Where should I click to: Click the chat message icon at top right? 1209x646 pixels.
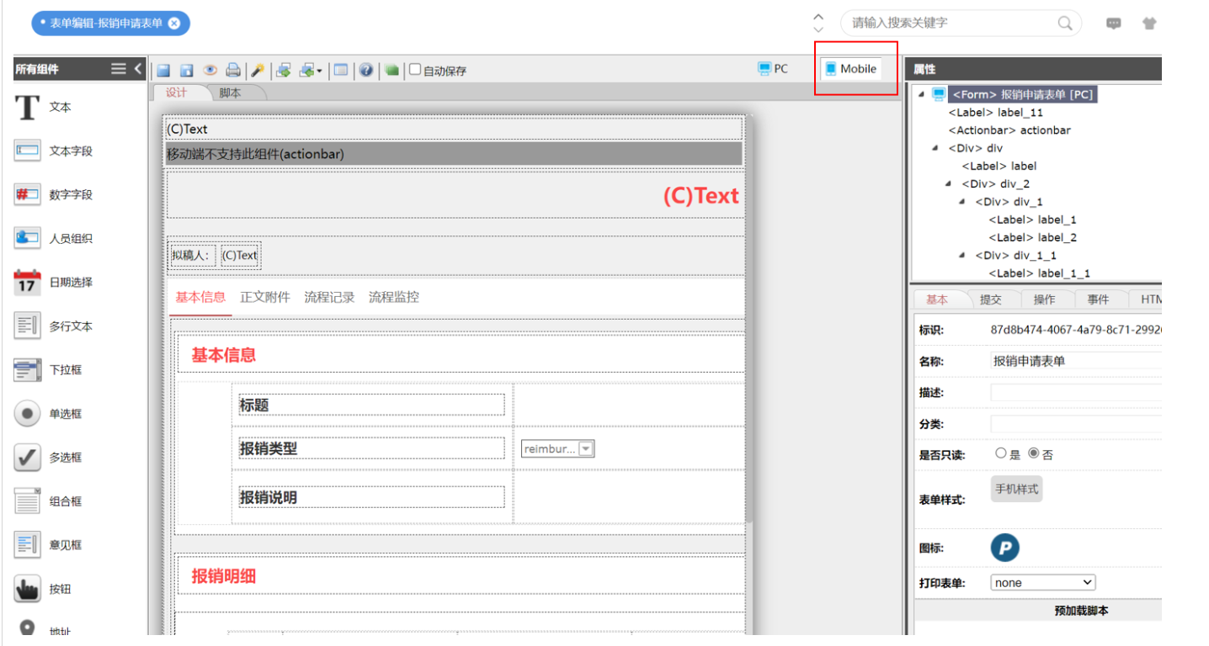1113,24
